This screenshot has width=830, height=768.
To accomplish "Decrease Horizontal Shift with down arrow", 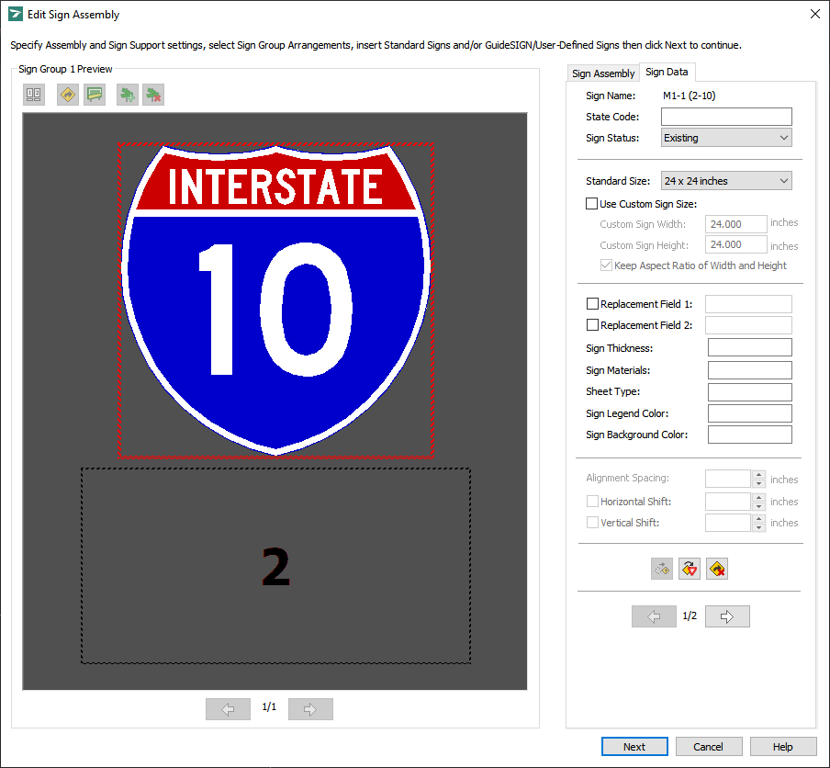I will point(759,506).
